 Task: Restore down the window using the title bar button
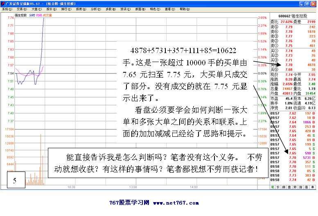pyautogui.click(x=307, y=3)
